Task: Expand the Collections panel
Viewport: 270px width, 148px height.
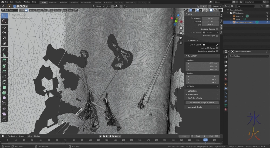Action: pos(193,91)
